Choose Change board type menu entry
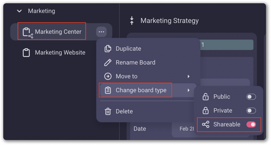Screen dimensions: 271x145 tap(141, 90)
